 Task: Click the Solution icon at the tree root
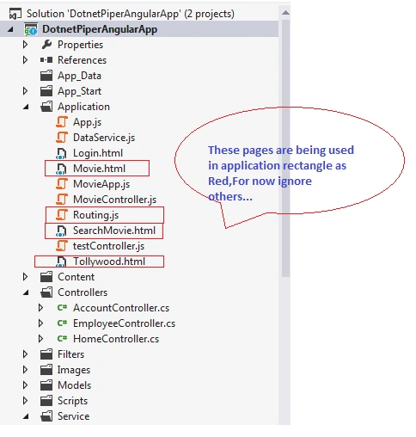tap(15, 14)
